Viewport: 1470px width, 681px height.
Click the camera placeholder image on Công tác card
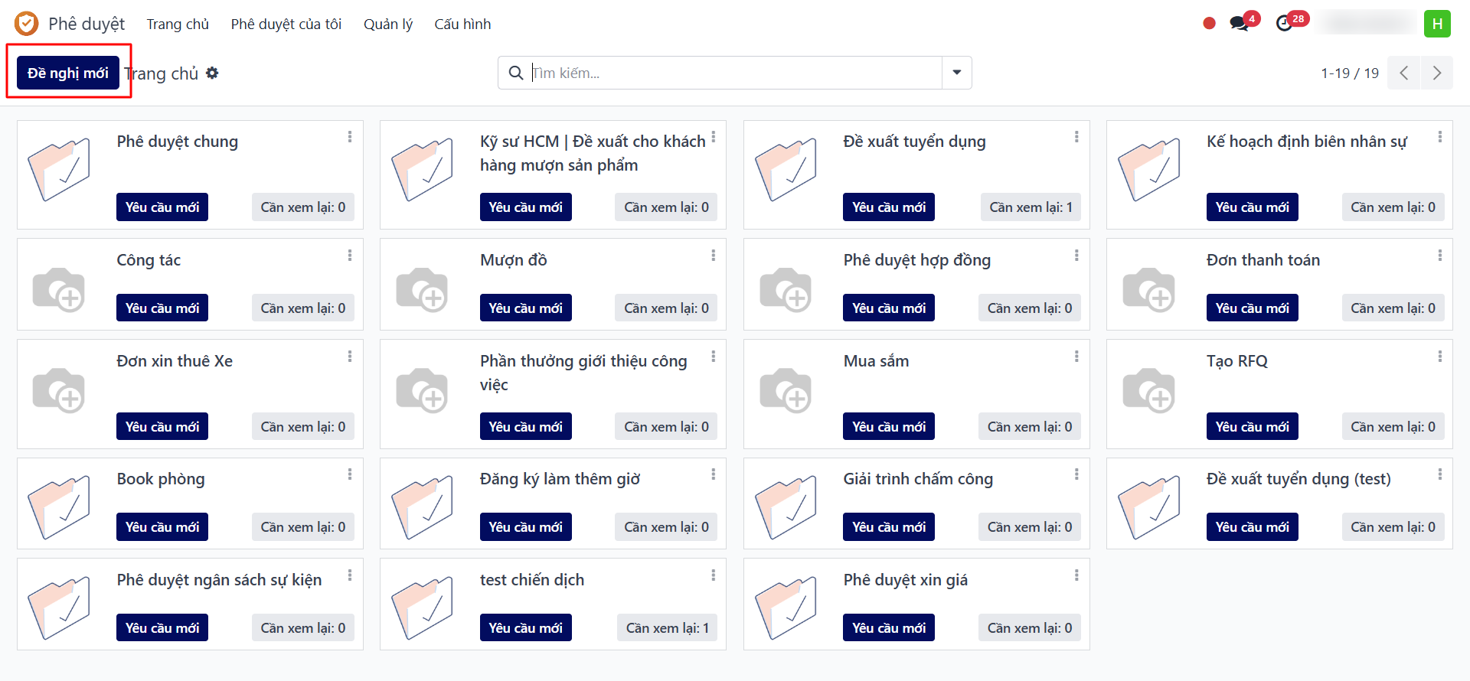[x=59, y=289]
